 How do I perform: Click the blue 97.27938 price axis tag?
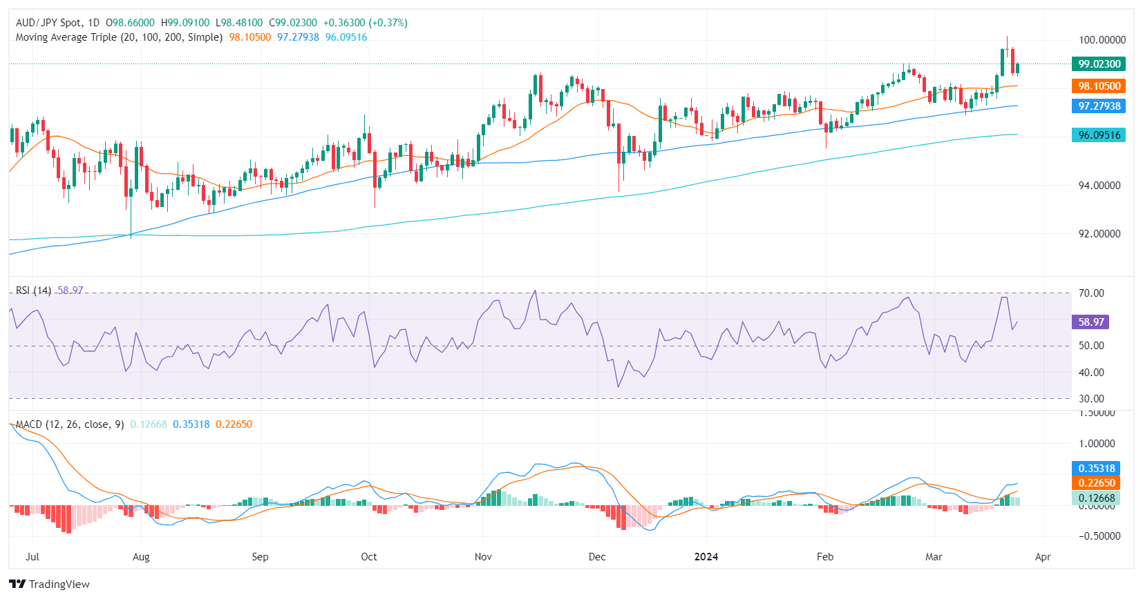pyautogui.click(x=1098, y=106)
